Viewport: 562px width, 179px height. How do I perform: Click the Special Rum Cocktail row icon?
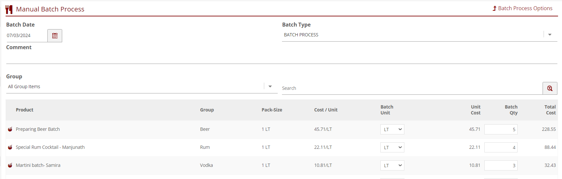point(10,147)
